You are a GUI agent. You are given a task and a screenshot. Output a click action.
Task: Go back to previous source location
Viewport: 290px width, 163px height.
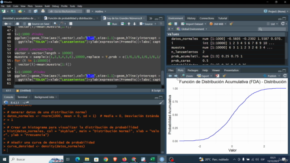[6, 24]
